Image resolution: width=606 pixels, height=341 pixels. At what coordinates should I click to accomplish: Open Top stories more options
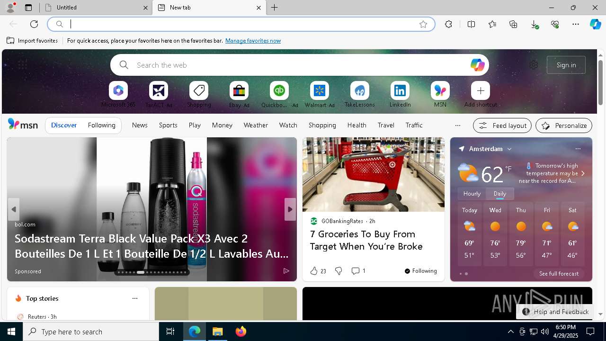click(135, 298)
